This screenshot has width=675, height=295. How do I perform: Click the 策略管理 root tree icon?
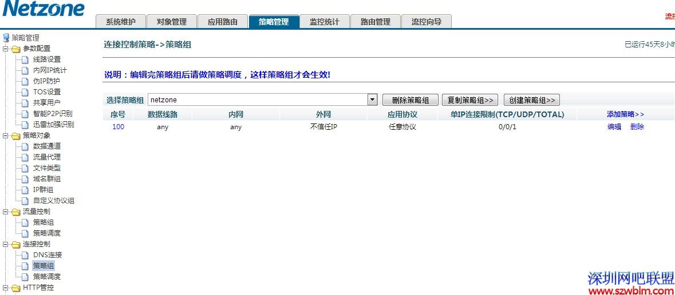point(6,38)
